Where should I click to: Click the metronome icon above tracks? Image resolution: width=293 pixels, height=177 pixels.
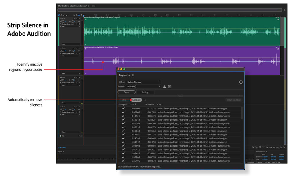(x=74, y=15)
